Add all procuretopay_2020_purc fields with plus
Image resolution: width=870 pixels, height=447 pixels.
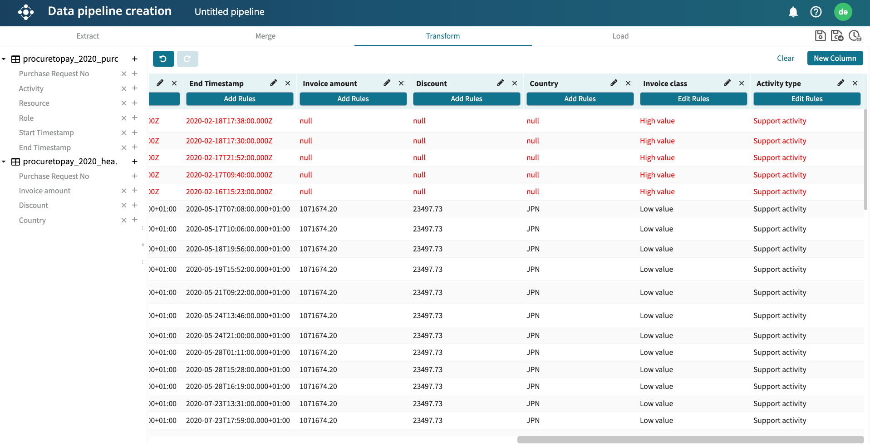click(135, 59)
